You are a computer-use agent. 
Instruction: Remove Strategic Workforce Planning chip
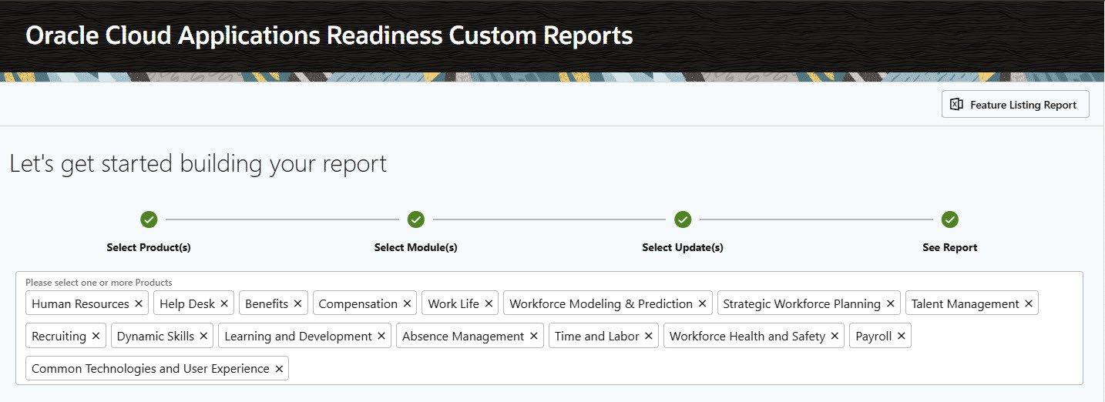click(x=890, y=303)
